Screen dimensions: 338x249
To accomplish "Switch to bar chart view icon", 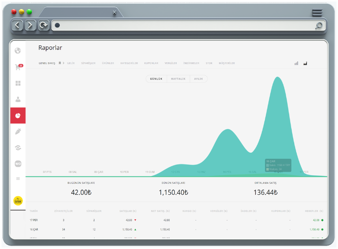I will pyautogui.click(x=296, y=63).
